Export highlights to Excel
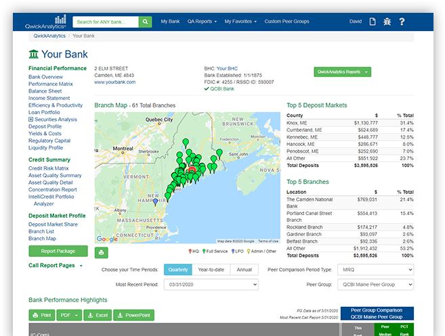 coord(97,315)
